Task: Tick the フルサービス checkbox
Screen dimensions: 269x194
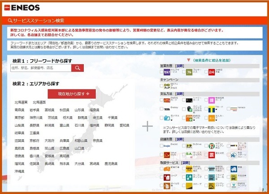Action: point(184,72)
